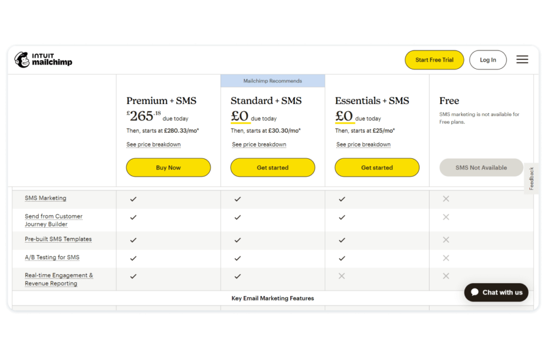Click Buy Now for Premium + SMS

[168, 167]
